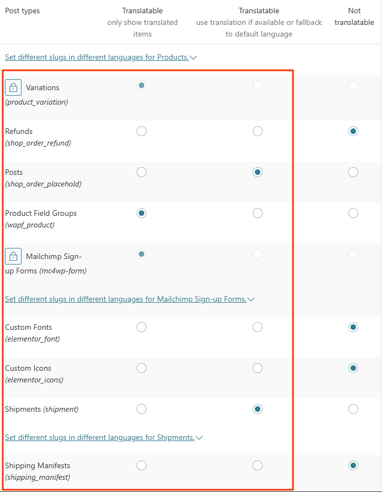Expand the chevron after Shipments slugs link
382x492 pixels.
pyautogui.click(x=199, y=438)
